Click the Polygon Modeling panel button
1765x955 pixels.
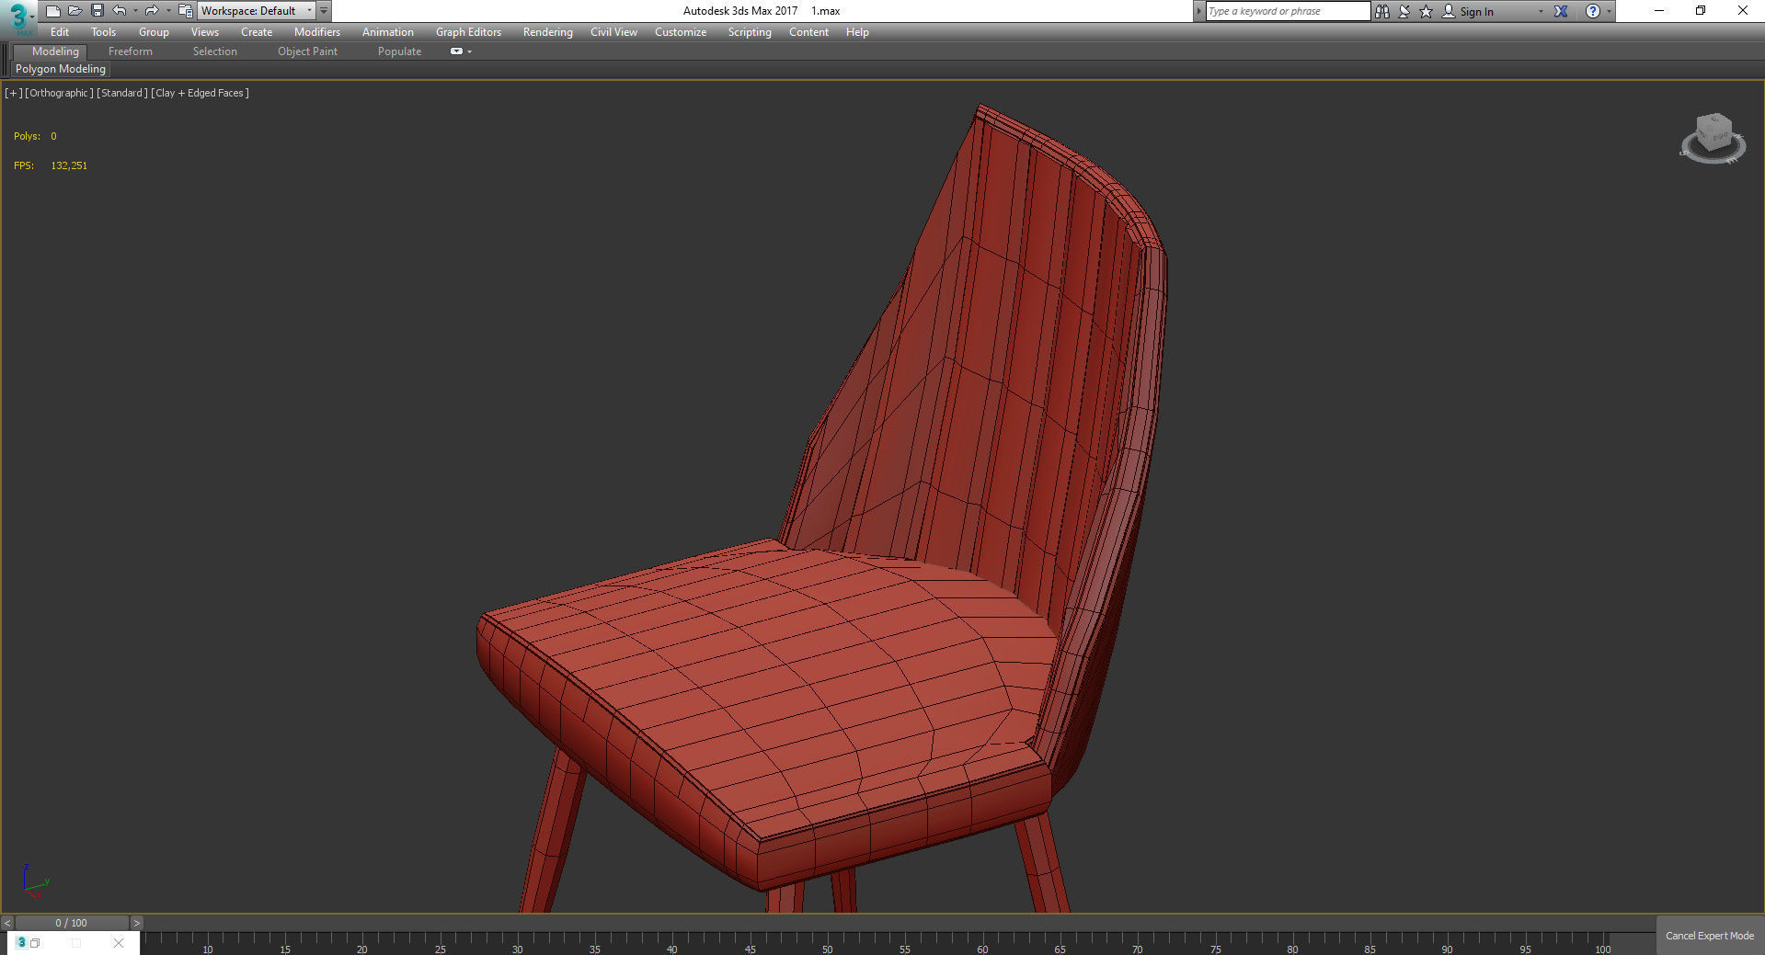coord(61,69)
